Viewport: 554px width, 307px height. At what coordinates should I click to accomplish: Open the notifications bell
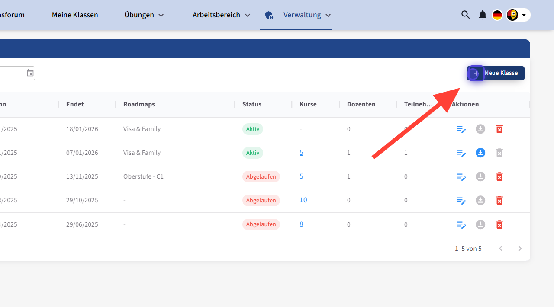[x=483, y=15]
